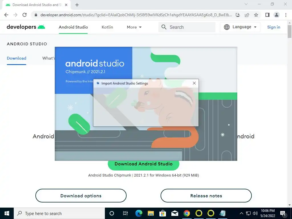Open Release notes
The width and height of the screenshot is (292, 219).
[206, 196]
